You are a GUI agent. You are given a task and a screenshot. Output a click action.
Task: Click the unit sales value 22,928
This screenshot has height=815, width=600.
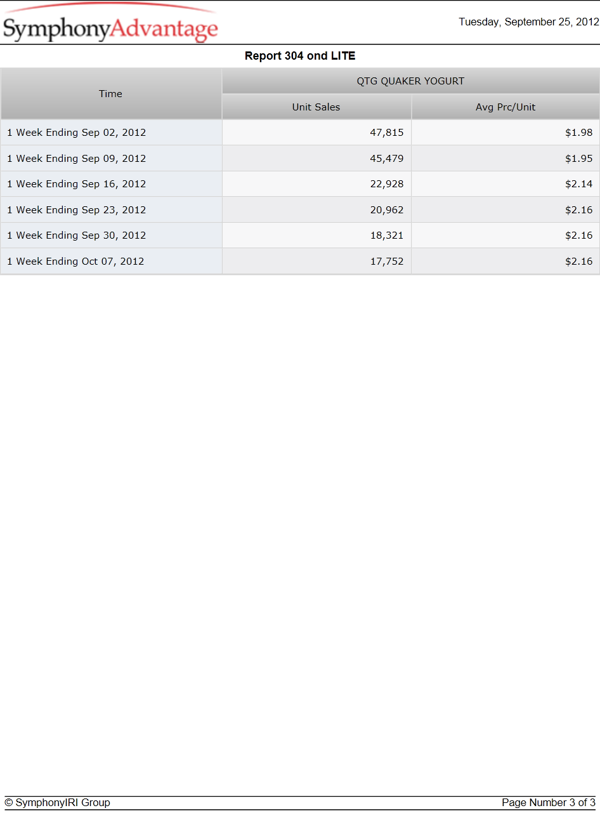tap(387, 184)
